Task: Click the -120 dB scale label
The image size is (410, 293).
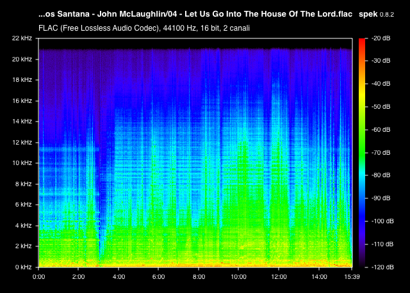Action: tap(382, 267)
